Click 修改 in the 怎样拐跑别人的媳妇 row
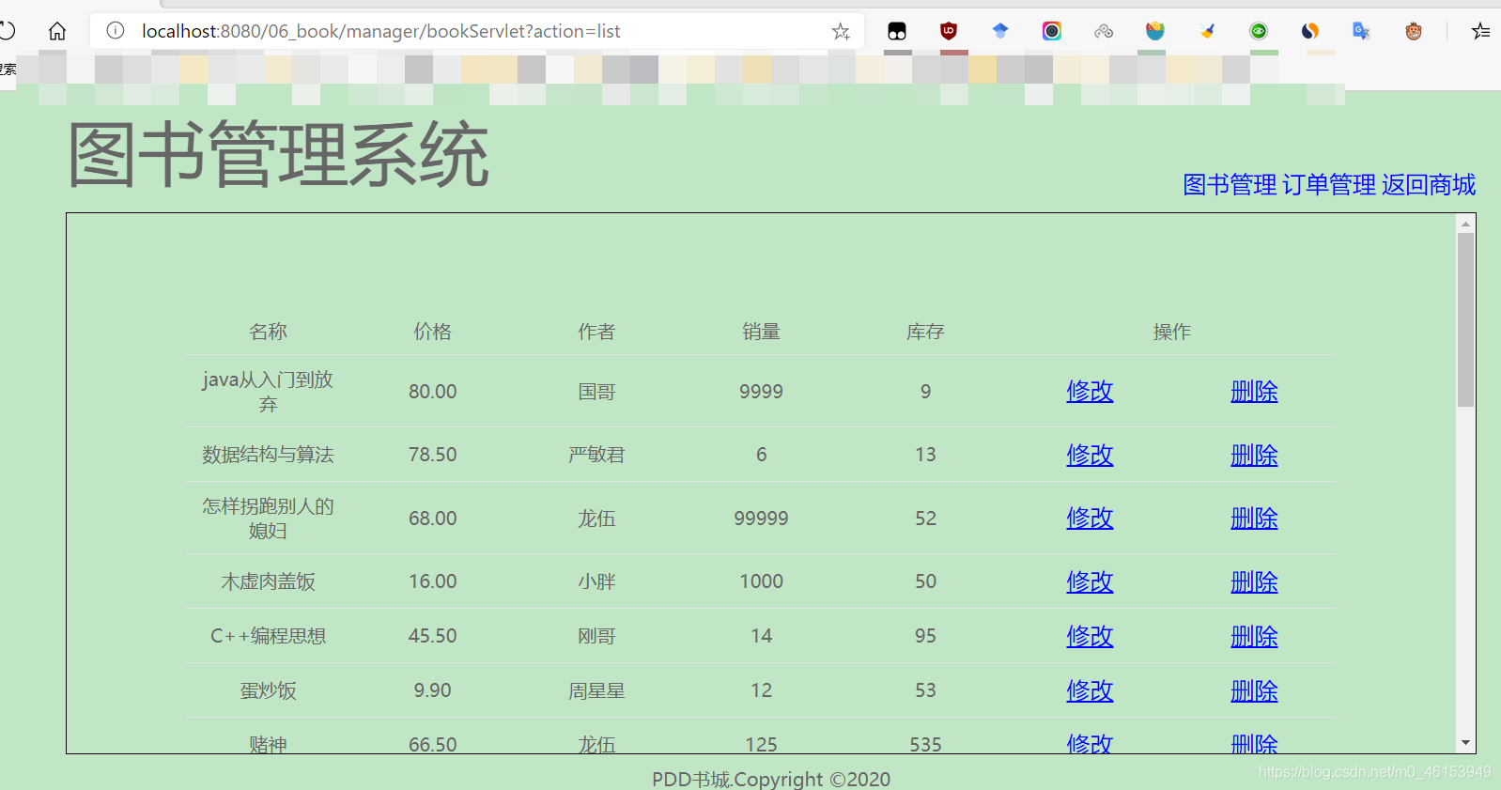The image size is (1501, 790). [1090, 519]
